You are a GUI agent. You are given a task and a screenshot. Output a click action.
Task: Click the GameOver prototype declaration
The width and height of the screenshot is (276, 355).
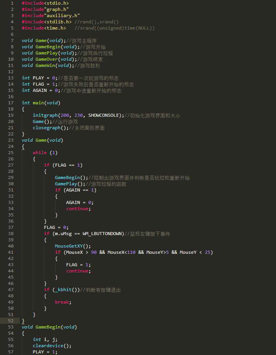tap(49, 59)
